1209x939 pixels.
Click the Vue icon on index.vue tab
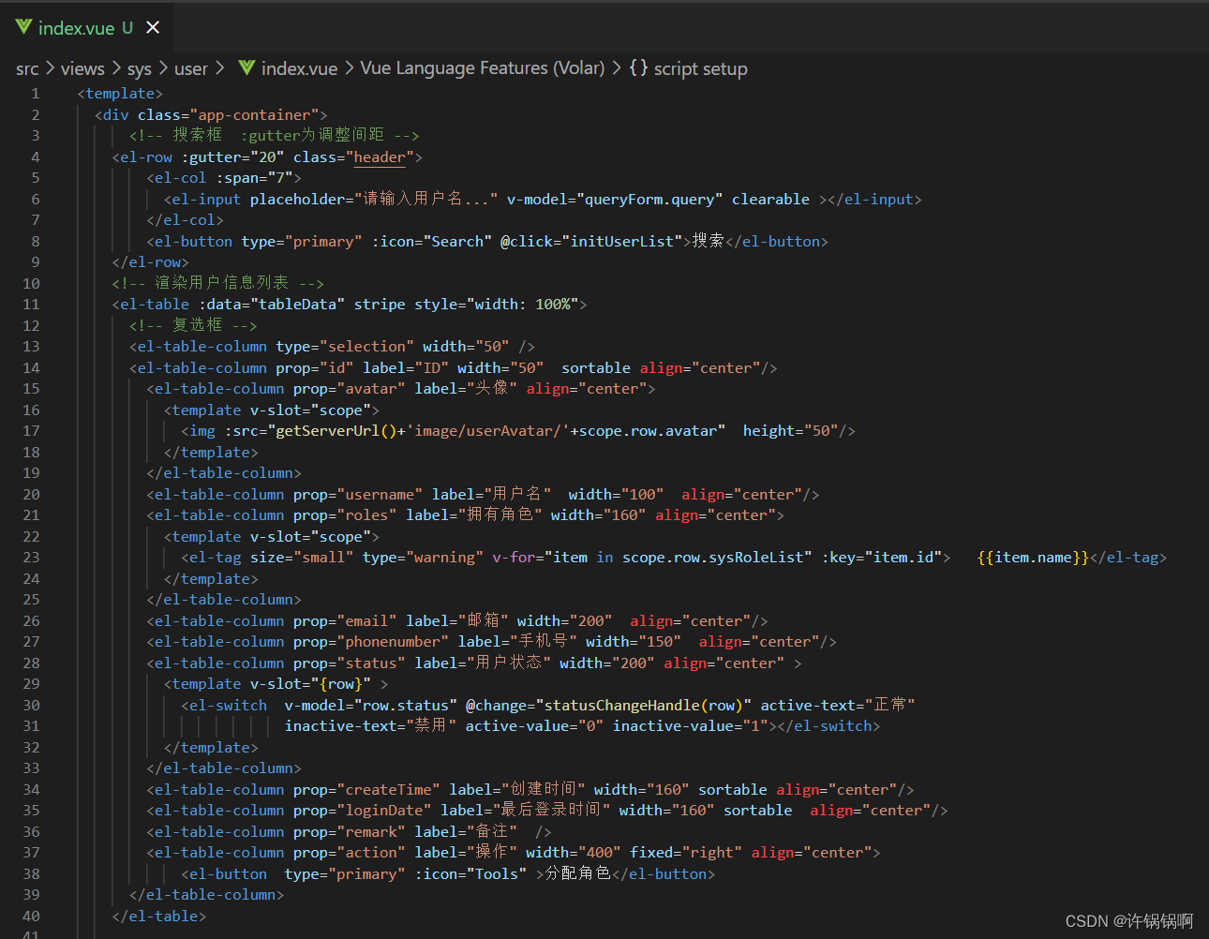(23, 27)
